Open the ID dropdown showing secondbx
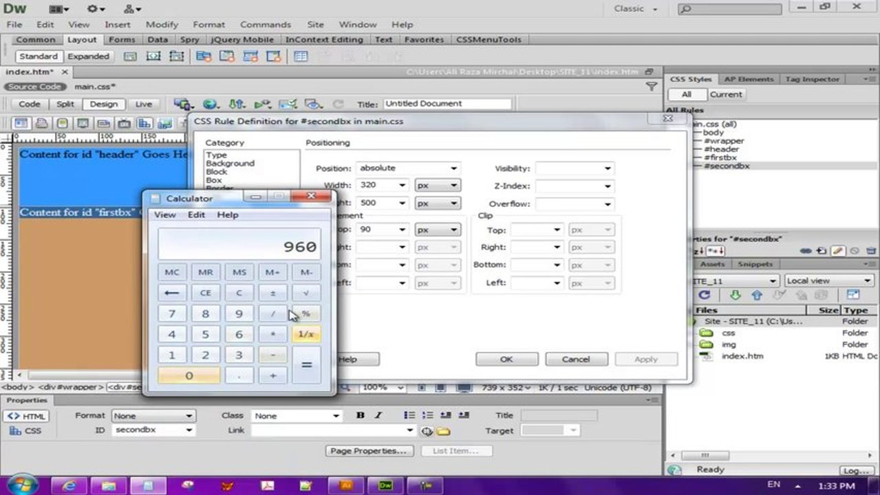 [x=153, y=430]
